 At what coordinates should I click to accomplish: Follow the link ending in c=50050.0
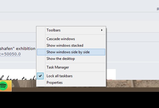10,54
